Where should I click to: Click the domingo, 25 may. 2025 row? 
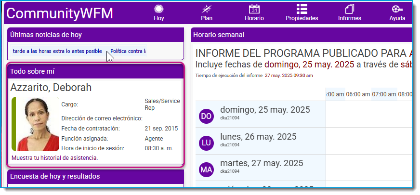(304, 115)
